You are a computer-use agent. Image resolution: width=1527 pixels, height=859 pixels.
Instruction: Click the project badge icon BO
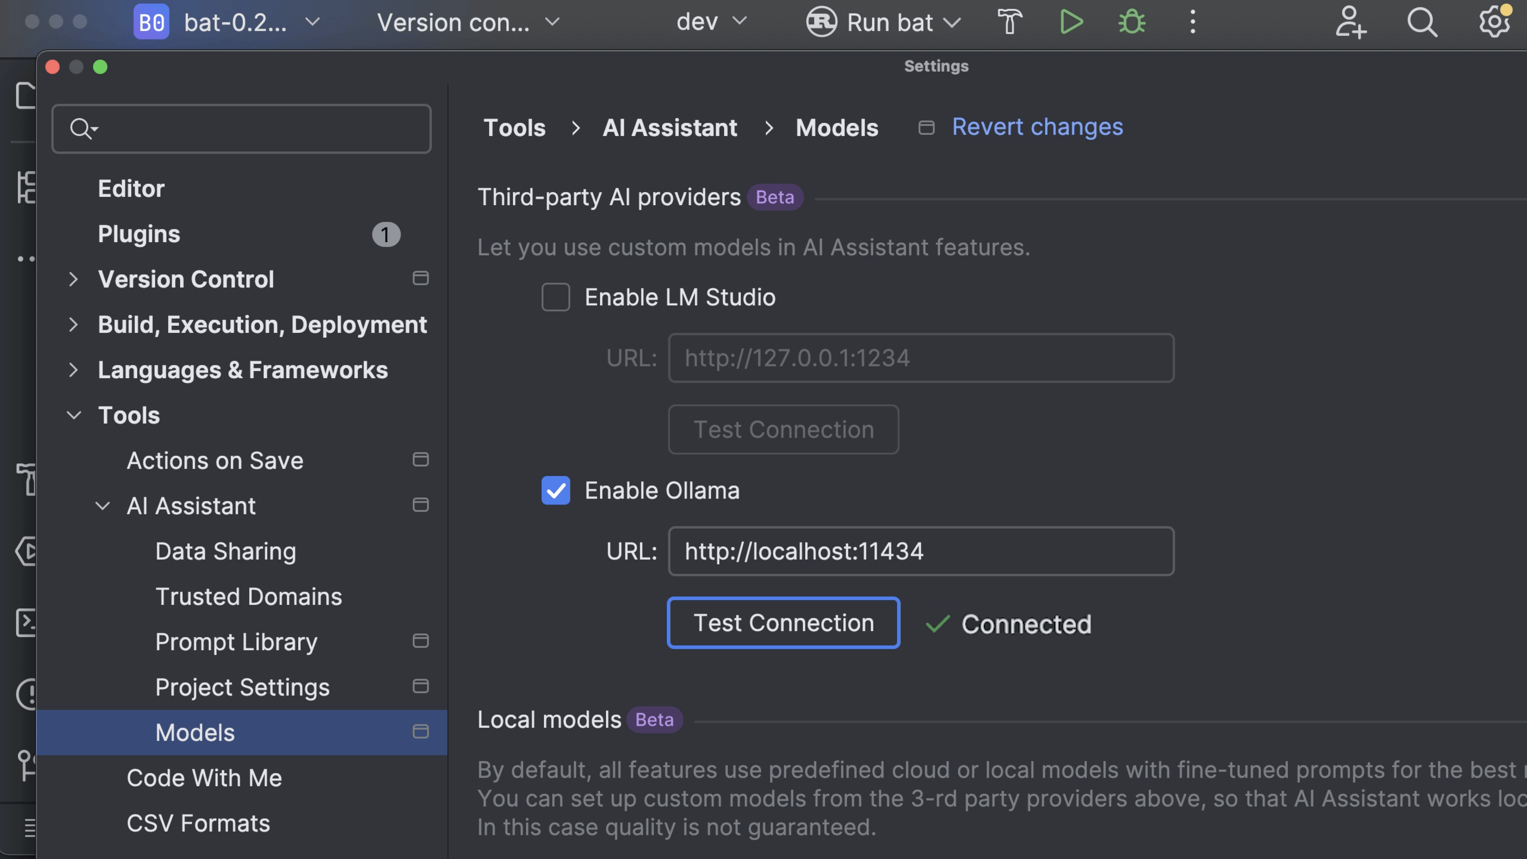click(151, 23)
